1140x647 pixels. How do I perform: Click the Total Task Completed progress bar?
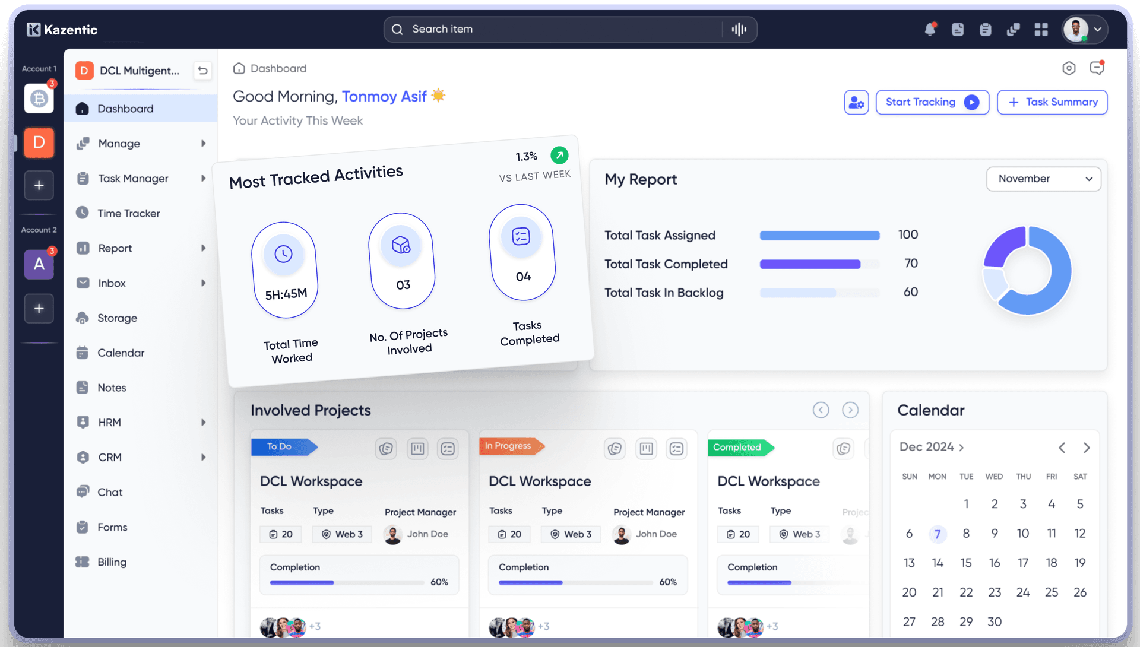819,264
